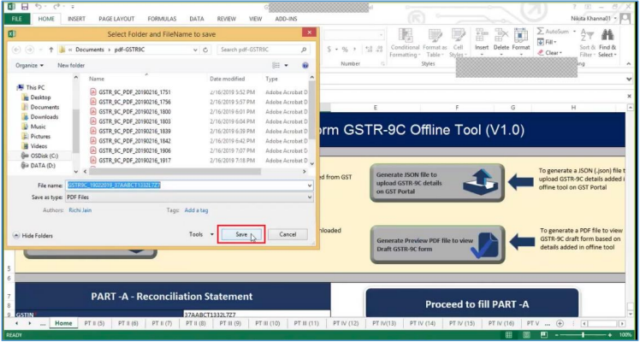640x342 pixels.
Task: Select This PC in navigation pane
Action: (x=35, y=88)
